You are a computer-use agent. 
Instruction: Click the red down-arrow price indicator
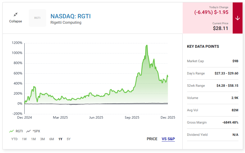click(x=238, y=18)
